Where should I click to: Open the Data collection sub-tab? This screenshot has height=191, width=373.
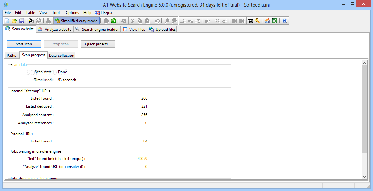point(61,56)
